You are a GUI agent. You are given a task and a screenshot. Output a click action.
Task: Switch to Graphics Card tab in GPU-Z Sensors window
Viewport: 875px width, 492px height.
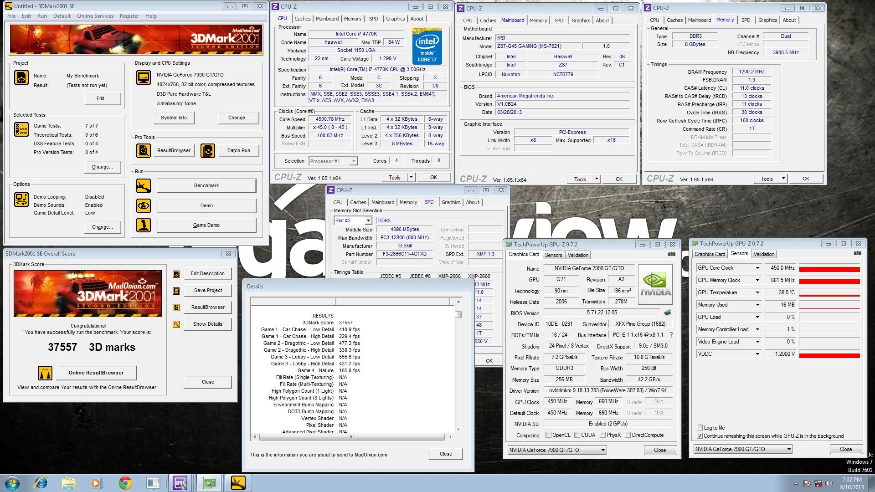(710, 254)
